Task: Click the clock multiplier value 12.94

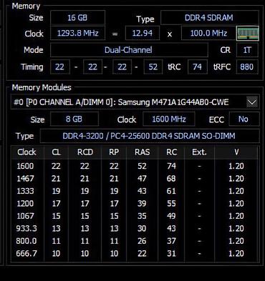Action: [143, 33]
